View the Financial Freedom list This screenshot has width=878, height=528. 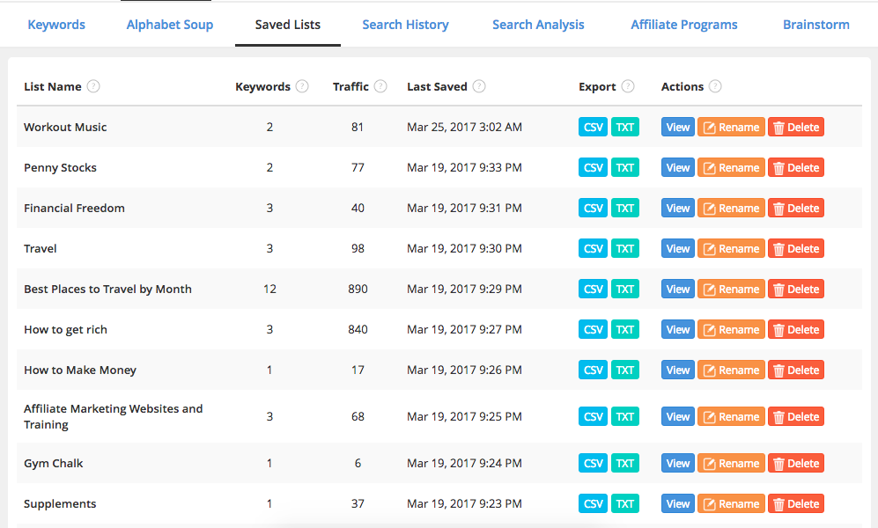point(677,208)
